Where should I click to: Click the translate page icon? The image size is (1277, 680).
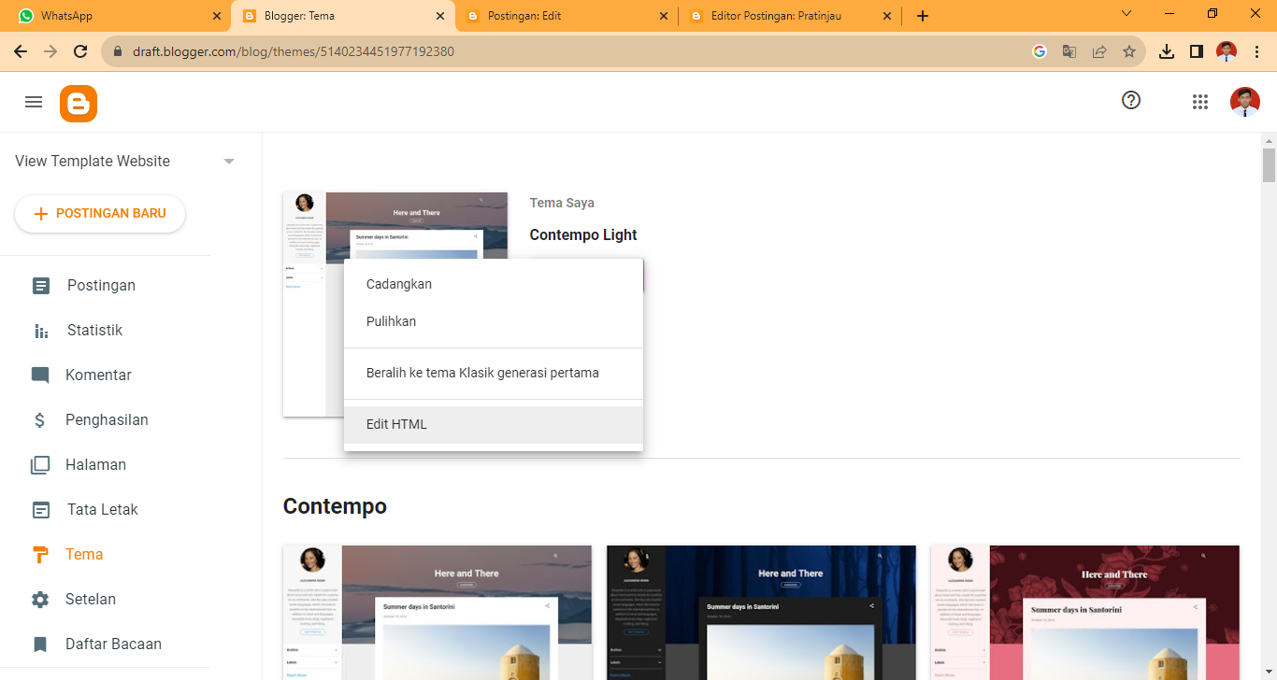(1069, 51)
